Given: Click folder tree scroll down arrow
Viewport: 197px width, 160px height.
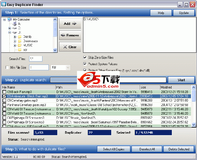Looking at the screenshot, I should pos(55,50).
